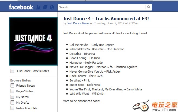
Task: Open Just Dance Game's Notes
Action: click(x=33, y=71)
